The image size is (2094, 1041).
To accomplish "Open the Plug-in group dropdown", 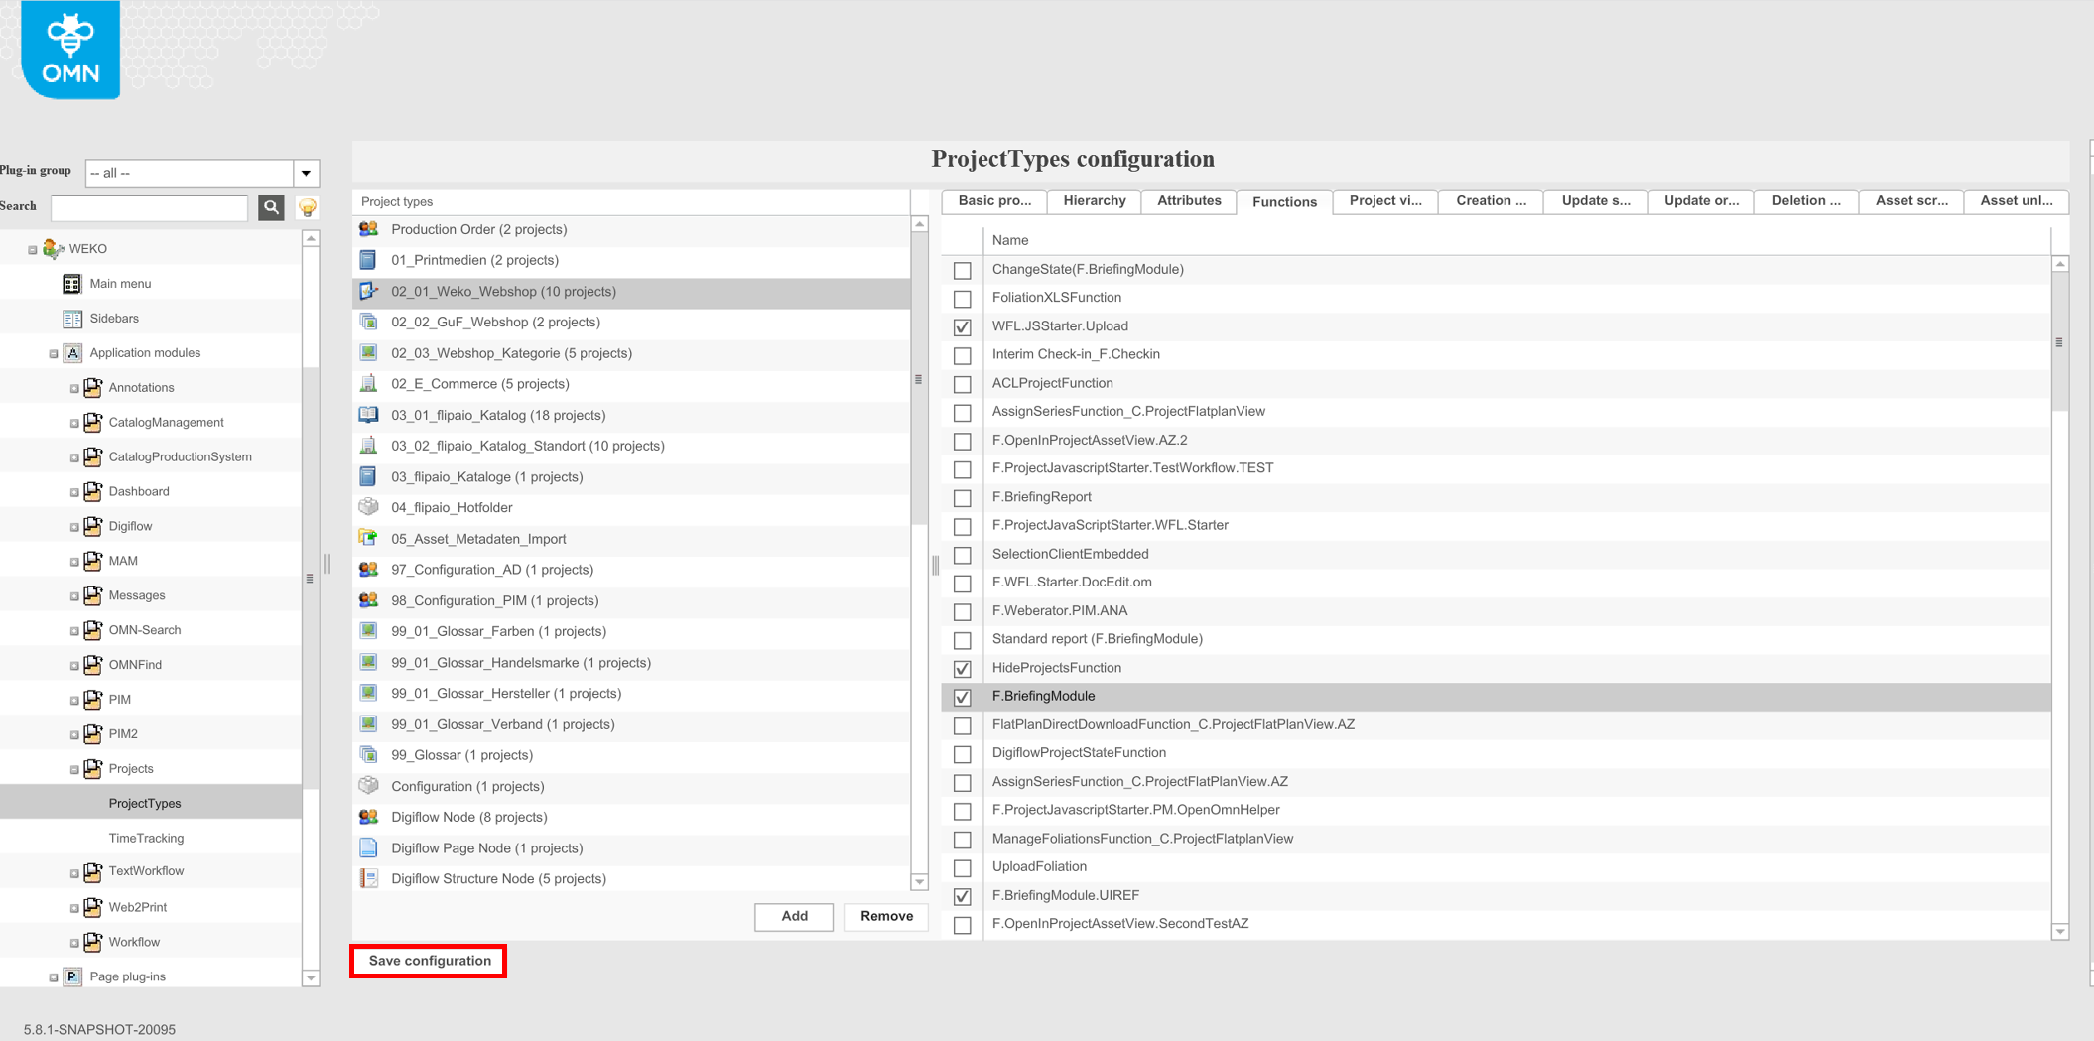I will click(307, 173).
